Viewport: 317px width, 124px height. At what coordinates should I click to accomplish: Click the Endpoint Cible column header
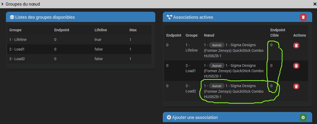pyautogui.click(x=278, y=33)
